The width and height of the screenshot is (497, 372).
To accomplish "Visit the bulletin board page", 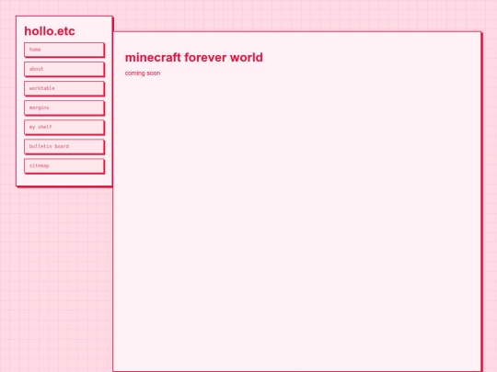I will [x=64, y=146].
